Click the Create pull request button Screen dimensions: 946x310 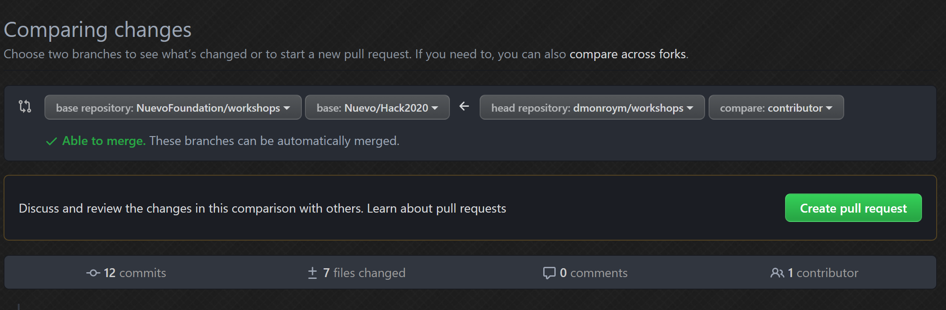pyautogui.click(x=853, y=208)
